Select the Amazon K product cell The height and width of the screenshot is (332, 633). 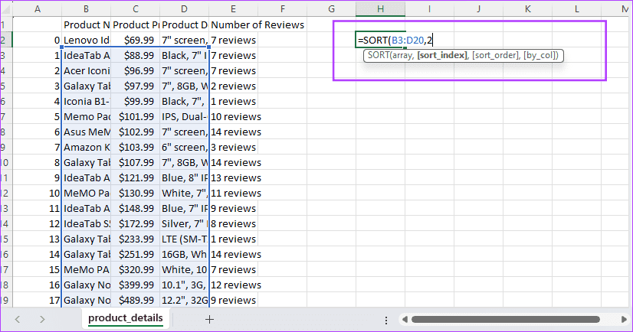pyautogui.click(x=87, y=147)
